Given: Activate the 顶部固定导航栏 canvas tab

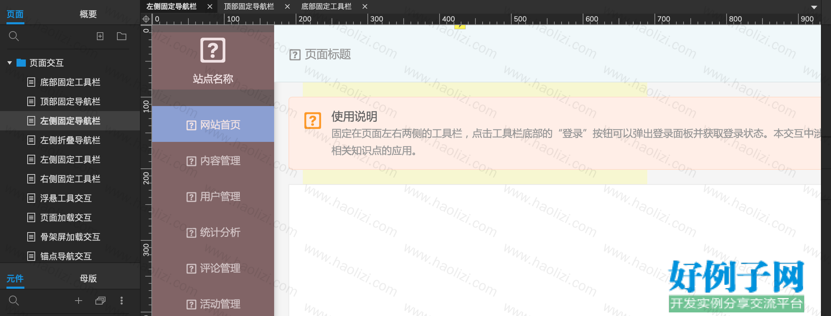Looking at the screenshot, I should tap(249, 6).
